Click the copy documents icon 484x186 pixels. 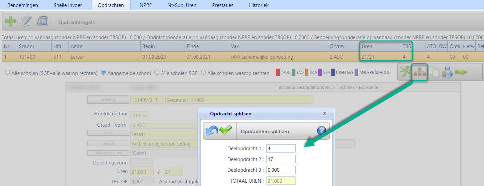pyautogui.click(x=434, y=73)
